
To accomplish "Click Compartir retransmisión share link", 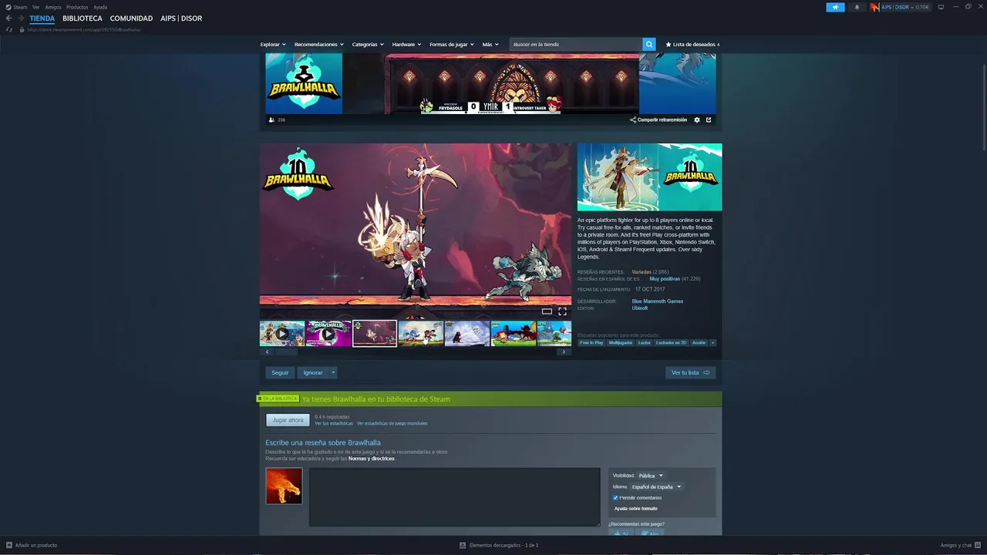I will coord(659,119).
